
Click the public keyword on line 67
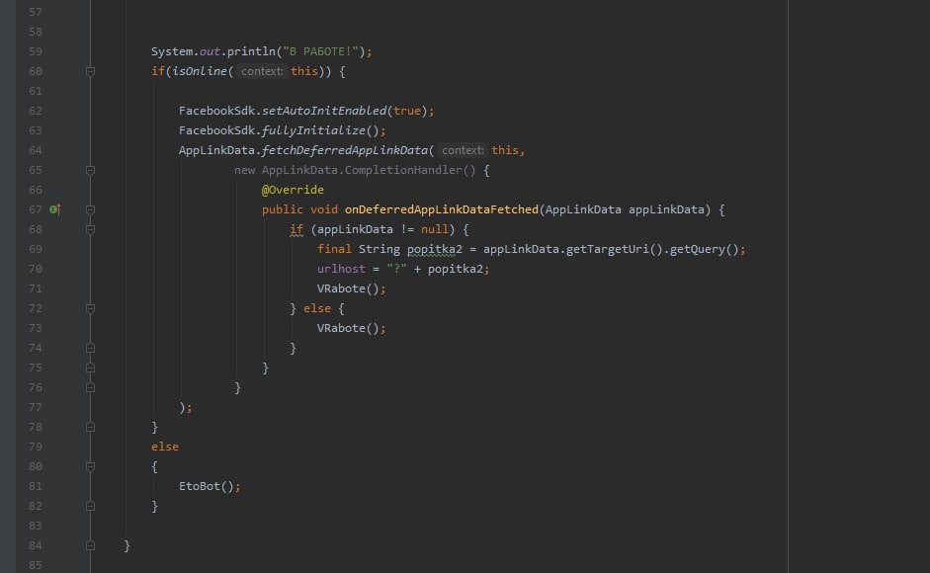point(283,209)
